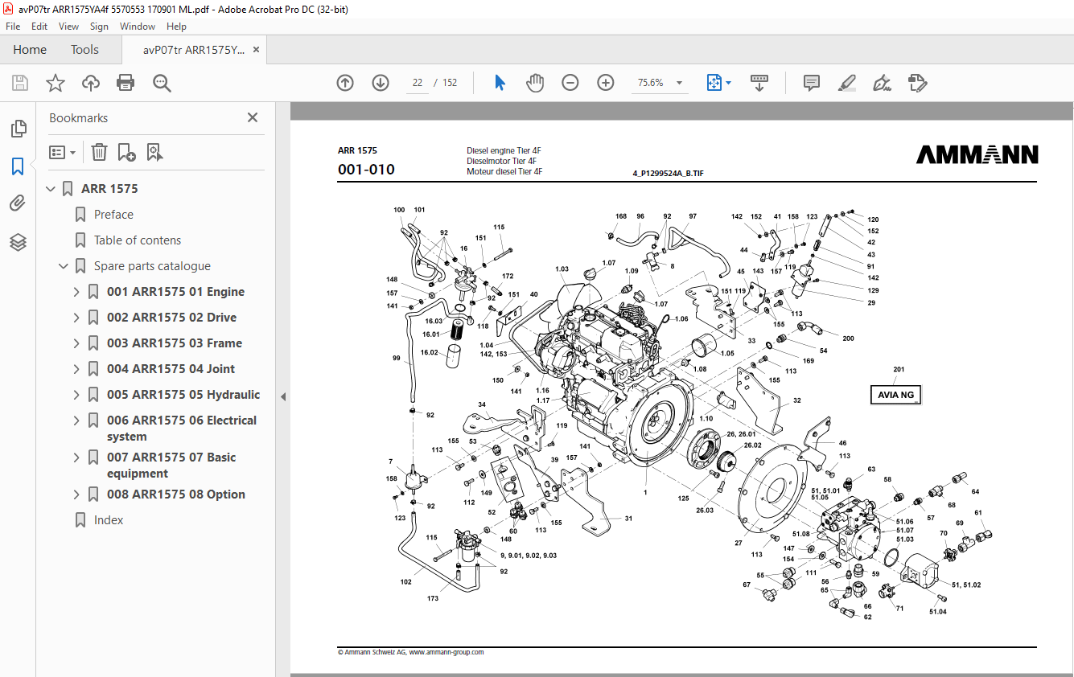Expand the 002 ARR1575 02 Drive bookmark
The image size is (1074, 677).
[x=76, y=318]
